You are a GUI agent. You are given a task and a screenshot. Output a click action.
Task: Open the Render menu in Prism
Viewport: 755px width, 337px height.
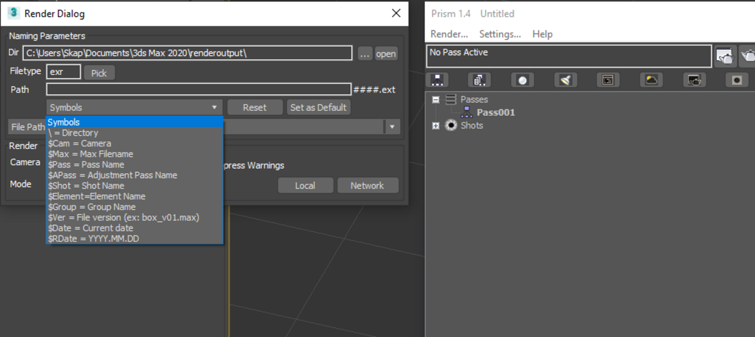point(449,34)
